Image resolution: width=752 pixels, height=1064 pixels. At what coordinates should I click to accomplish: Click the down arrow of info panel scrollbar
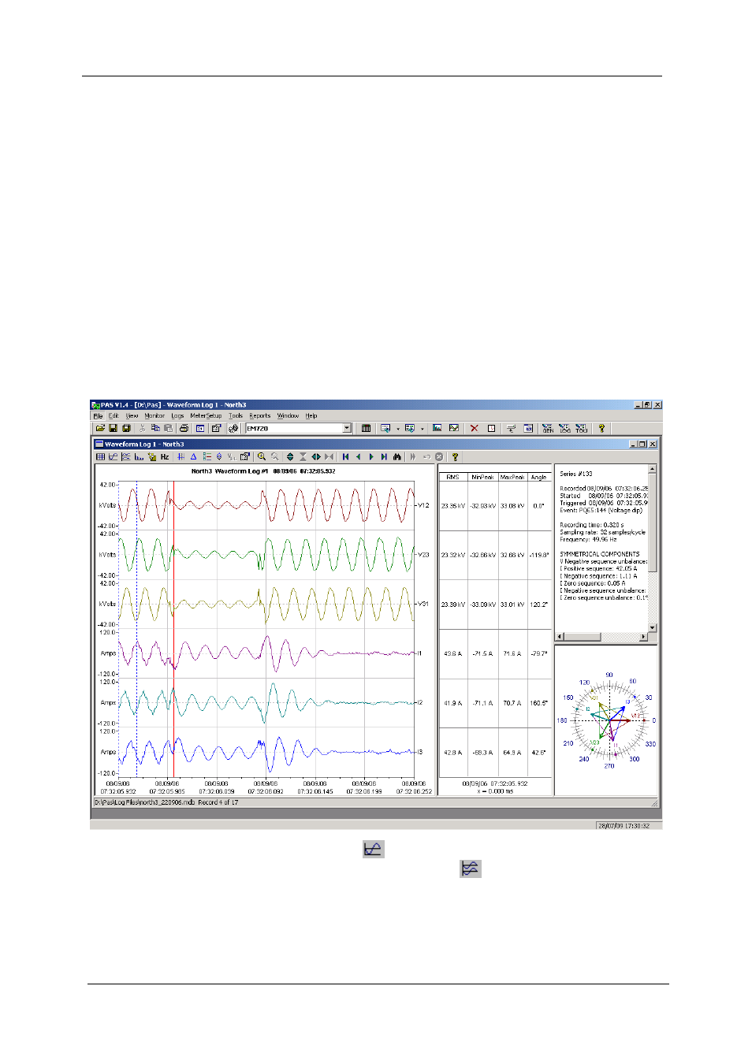652,627
